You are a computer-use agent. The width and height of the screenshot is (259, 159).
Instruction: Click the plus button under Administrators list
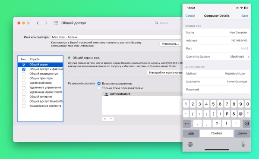pyautogui.click(x=105, y=119)
